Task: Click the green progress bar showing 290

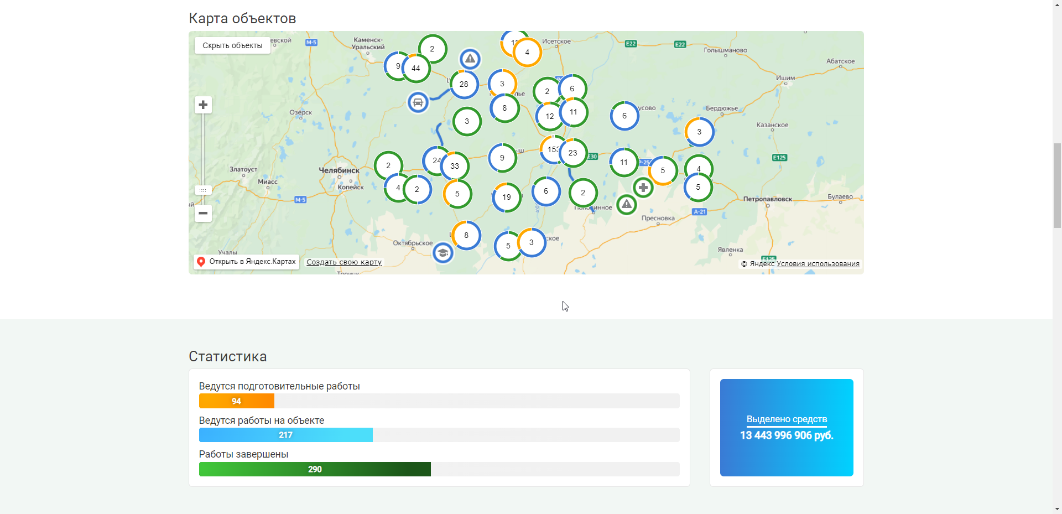Action: tap(315, 469)
